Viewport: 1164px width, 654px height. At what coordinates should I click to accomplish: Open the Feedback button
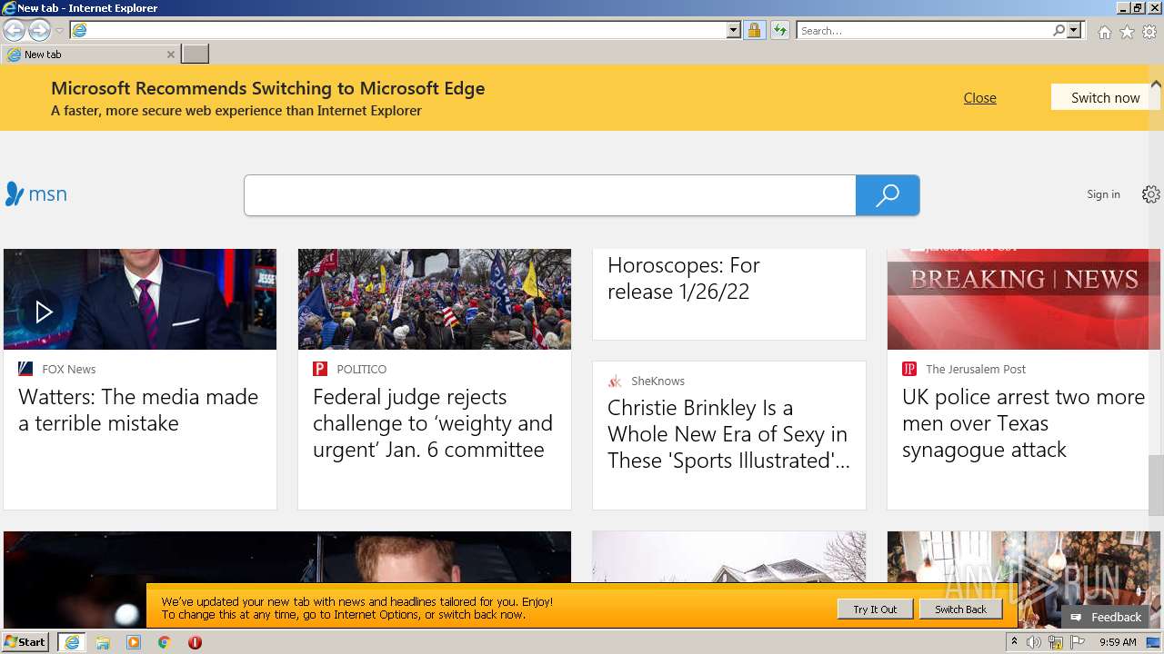(x=1107, y=617)
